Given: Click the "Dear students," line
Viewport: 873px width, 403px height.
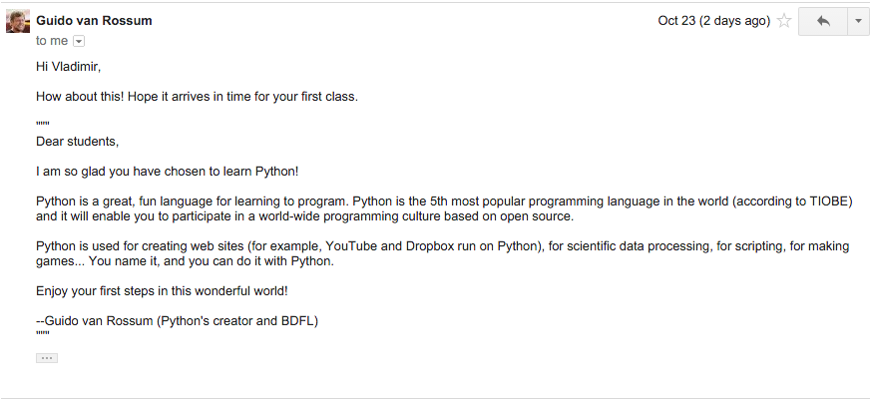Looking at the screenshot, I should point(78,142).
